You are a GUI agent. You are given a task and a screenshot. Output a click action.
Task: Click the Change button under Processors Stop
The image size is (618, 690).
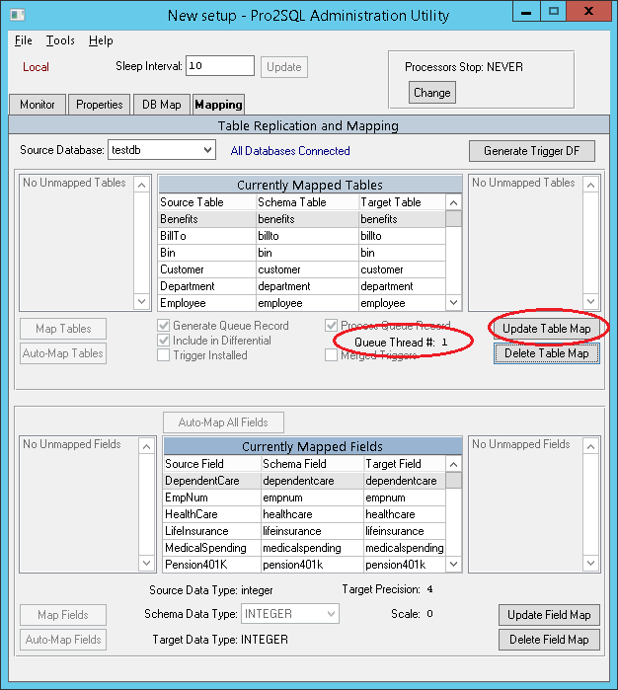[431, 93]
